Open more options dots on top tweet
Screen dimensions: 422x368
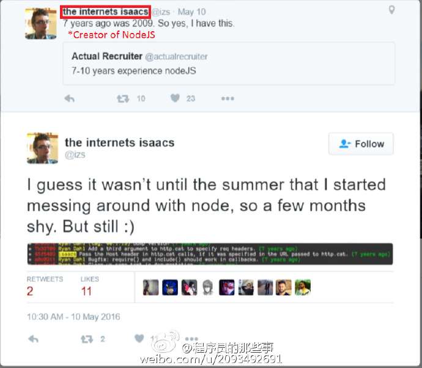228,99
